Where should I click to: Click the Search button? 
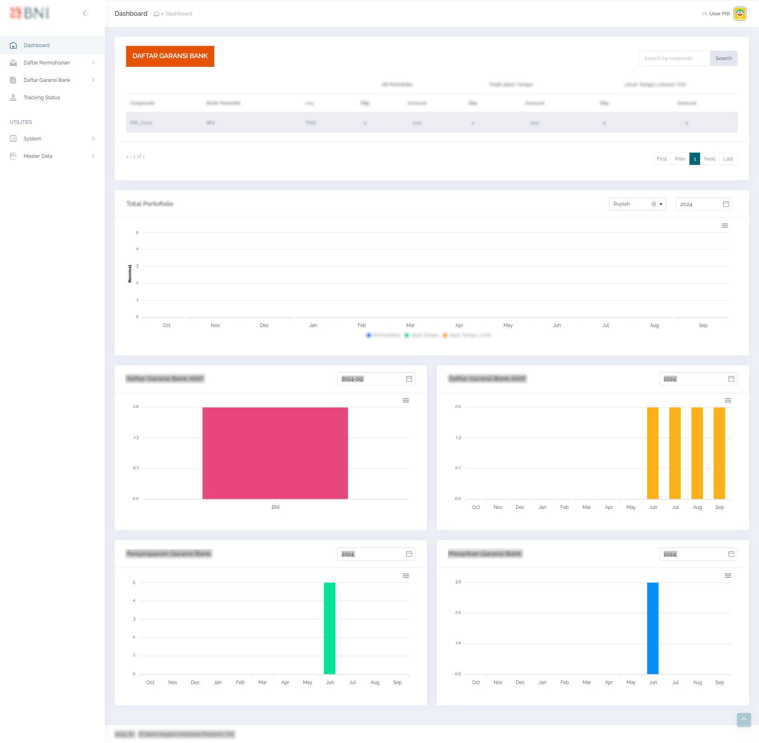[723, 58]
